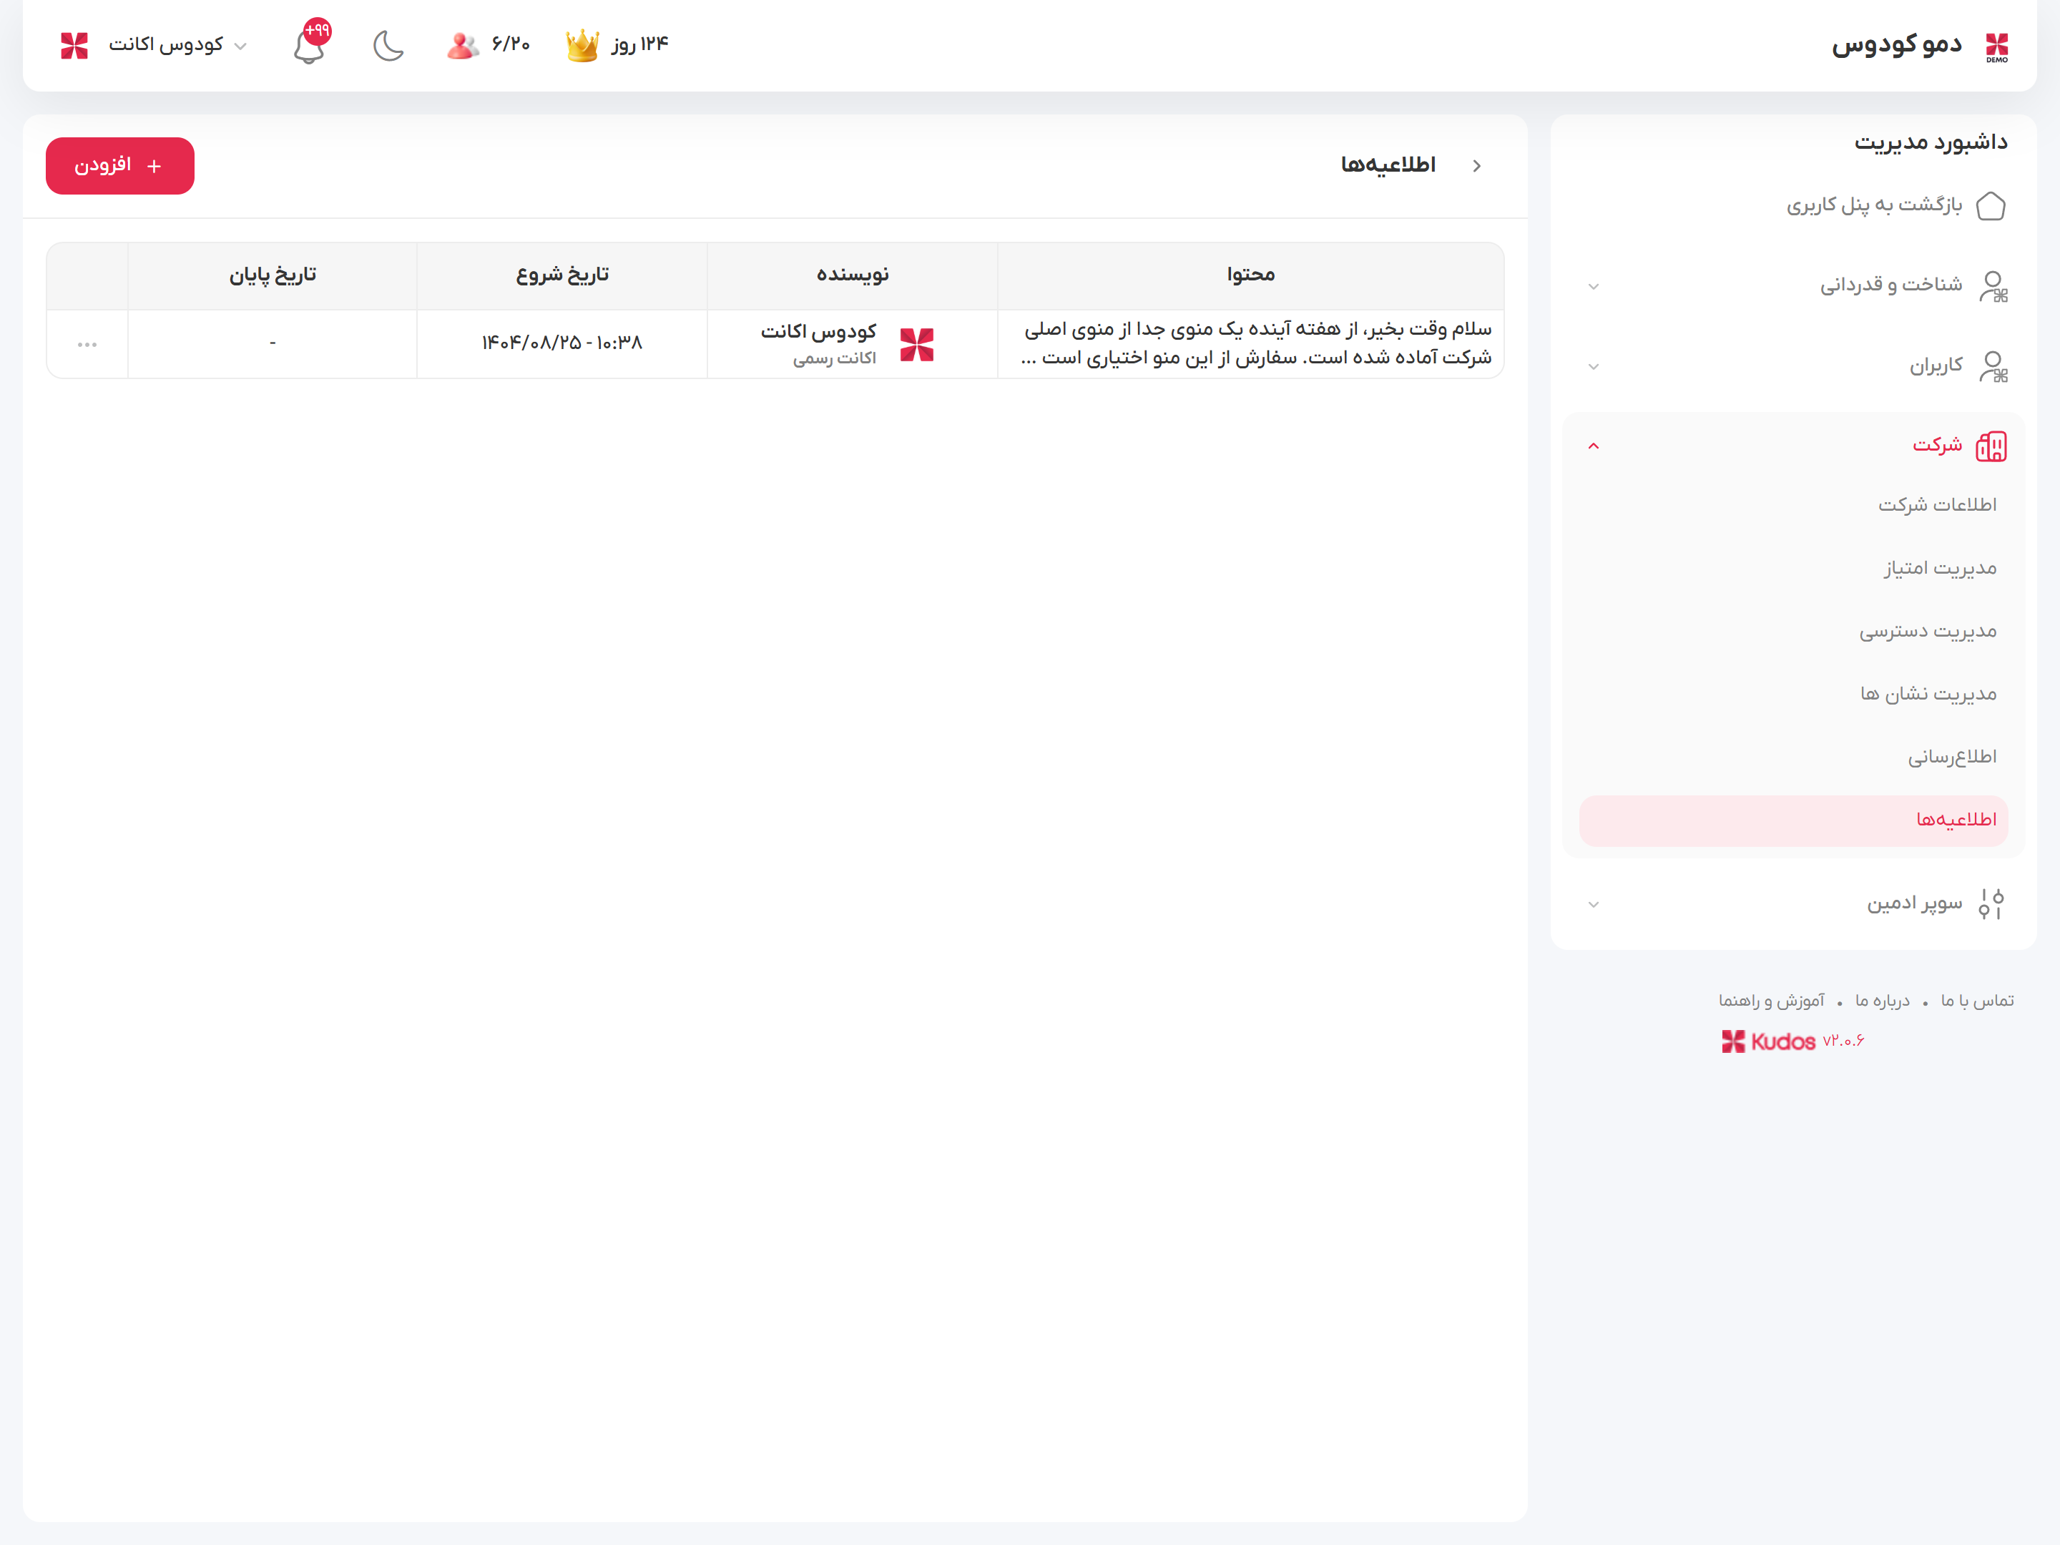Open the notifications bell icon
Screen dimensions: 2060x1545
309,46
